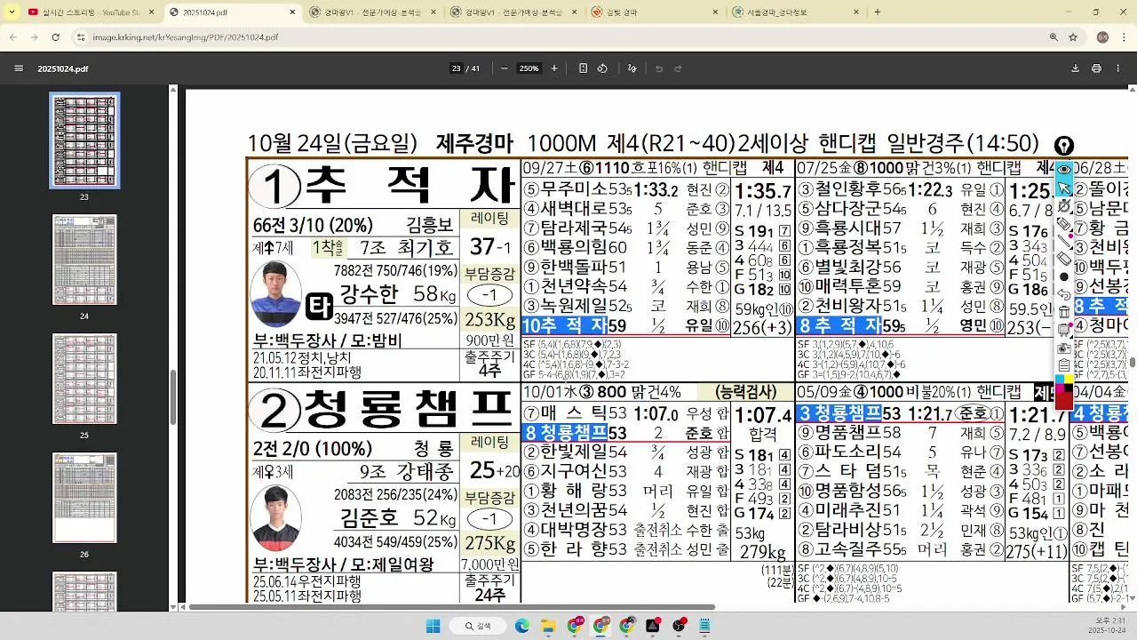Toggle the PDF sidebar menu icon
This screenshot has width=1137, height=640.
19,68
